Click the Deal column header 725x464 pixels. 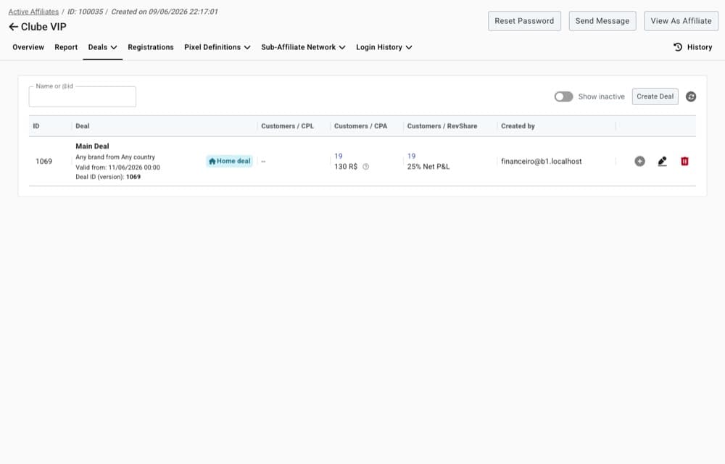tap(83, 126)
